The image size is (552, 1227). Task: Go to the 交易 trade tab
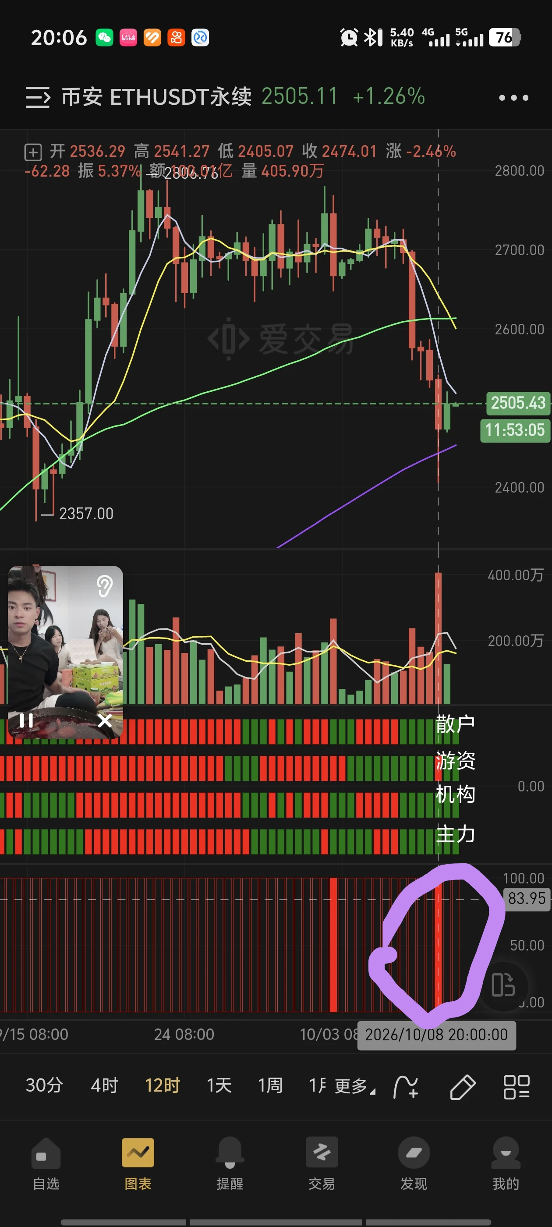pos(322,1164)
